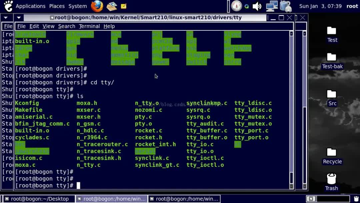Open the Terminal menu in the menu bar
This screenshot has height=203, width=360.
pyautogui.click(x=89, y=26)
